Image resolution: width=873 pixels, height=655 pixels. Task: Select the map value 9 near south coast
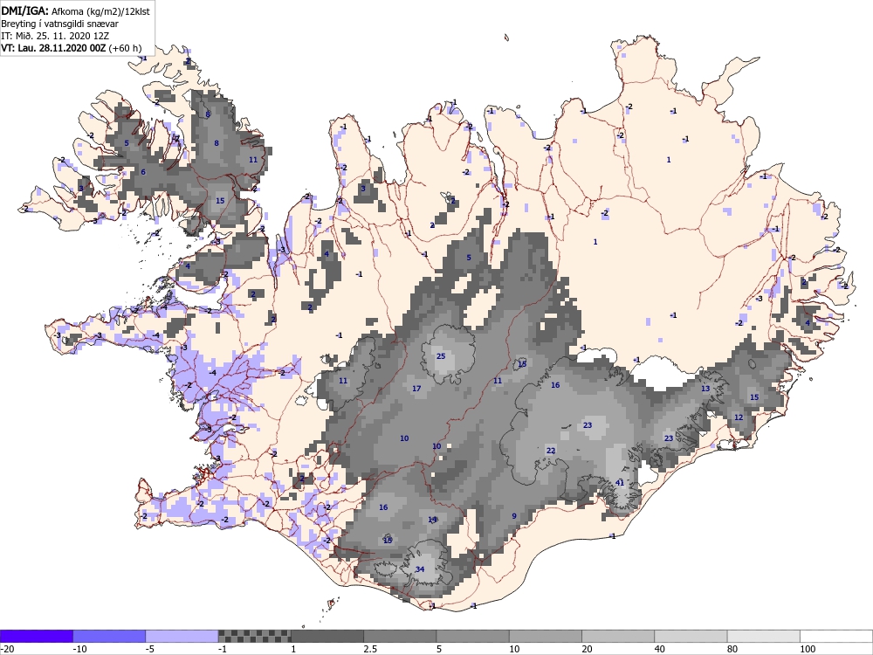[514, 516]
